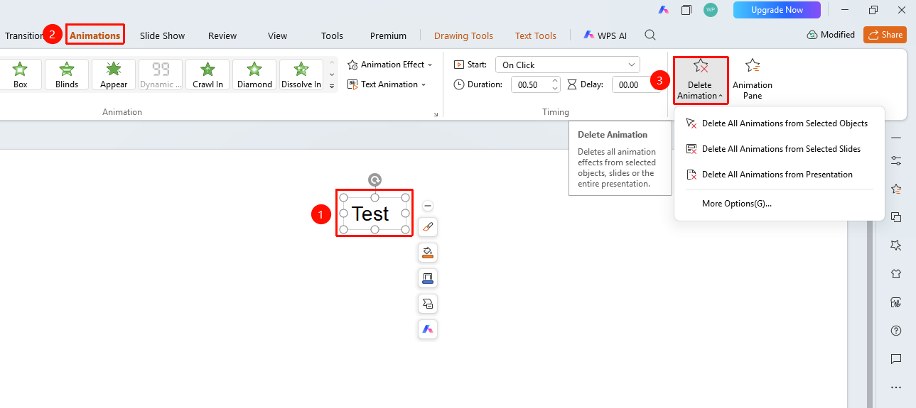Open the Review tab
Viewport: 916px width, 408px height.
pos(222,35)
